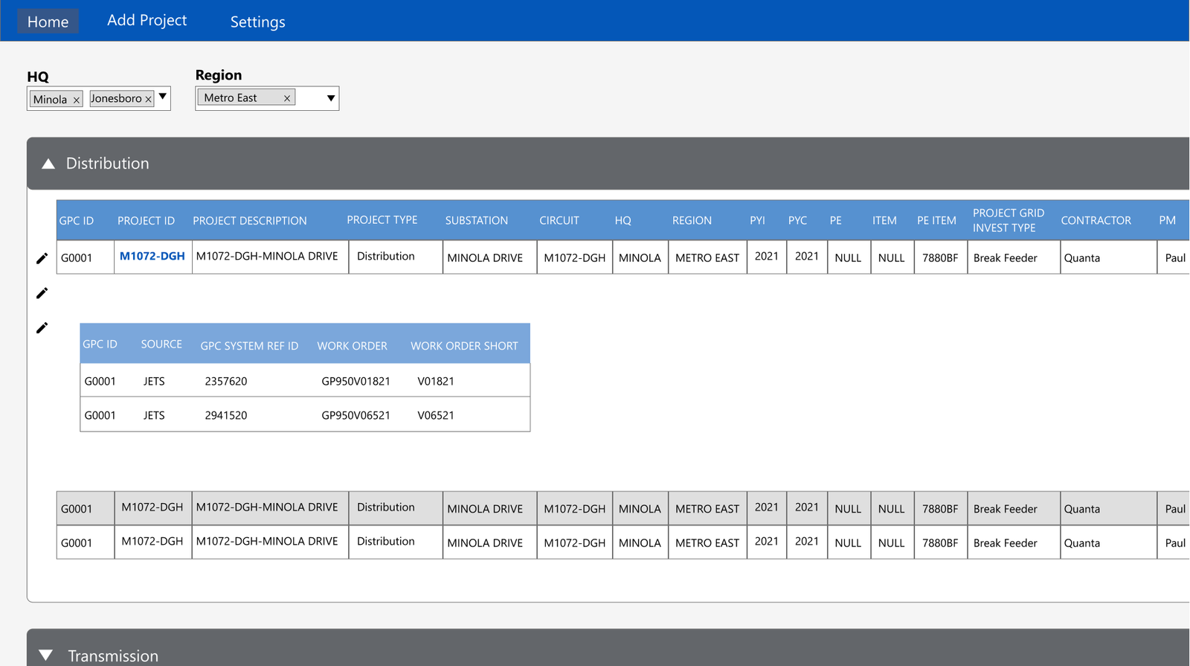This screenshot has width=1190, height=666.
Task: Click the SOURCE sub-table header
Action: pos(161,344)
